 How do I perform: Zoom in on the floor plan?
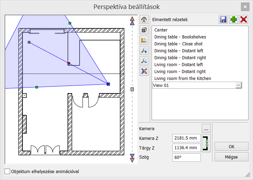click(x=144, y=51)
